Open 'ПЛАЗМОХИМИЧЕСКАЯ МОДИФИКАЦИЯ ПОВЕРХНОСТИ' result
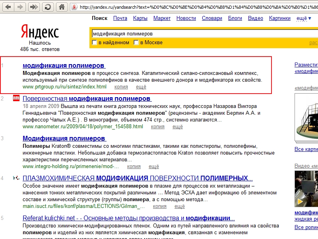 tap(138, 178)
